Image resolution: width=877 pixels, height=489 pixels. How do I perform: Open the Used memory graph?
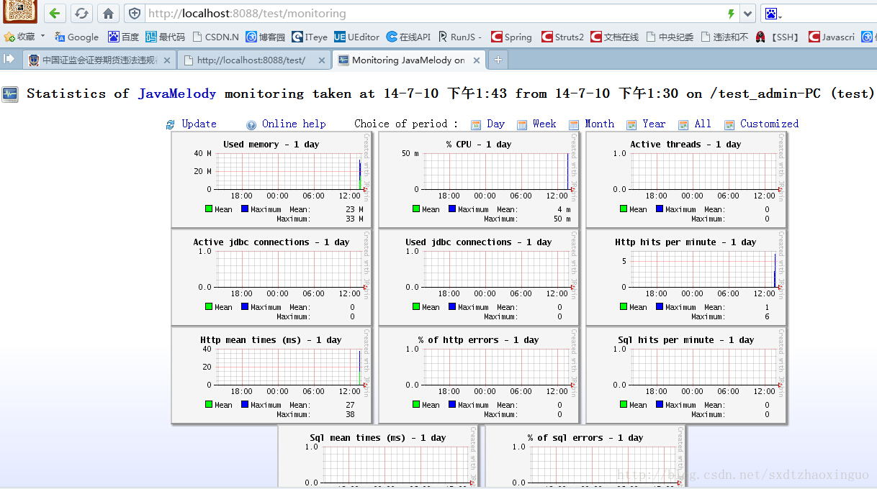coord(271,180)
